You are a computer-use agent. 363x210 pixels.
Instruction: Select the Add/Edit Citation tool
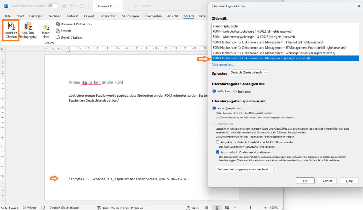pos(11,31)
